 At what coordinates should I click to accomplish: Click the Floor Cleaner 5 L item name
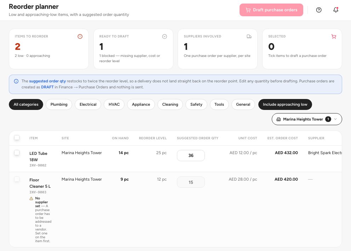tap(40, 183)
